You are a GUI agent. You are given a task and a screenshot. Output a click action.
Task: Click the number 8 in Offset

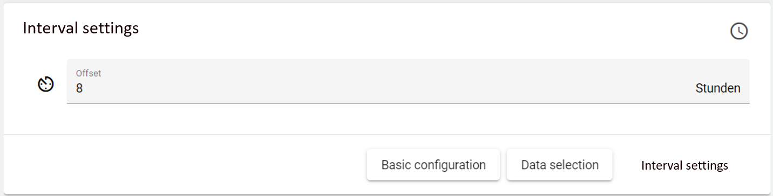(79, 88)
